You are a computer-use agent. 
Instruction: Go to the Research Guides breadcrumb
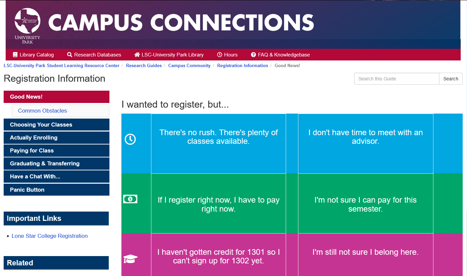[x=144, y=65]
